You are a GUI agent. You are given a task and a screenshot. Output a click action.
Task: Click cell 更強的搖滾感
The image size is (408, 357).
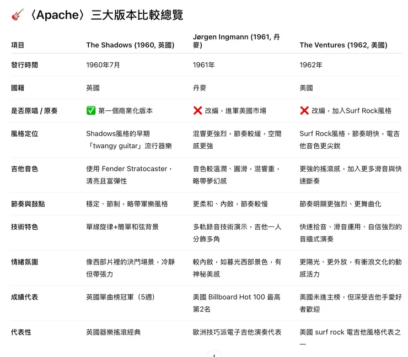tap(351, 175)
